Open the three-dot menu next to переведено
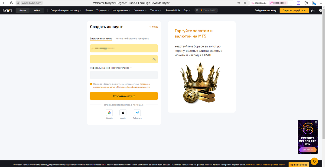325x167 pixels. tap(290, 3)
